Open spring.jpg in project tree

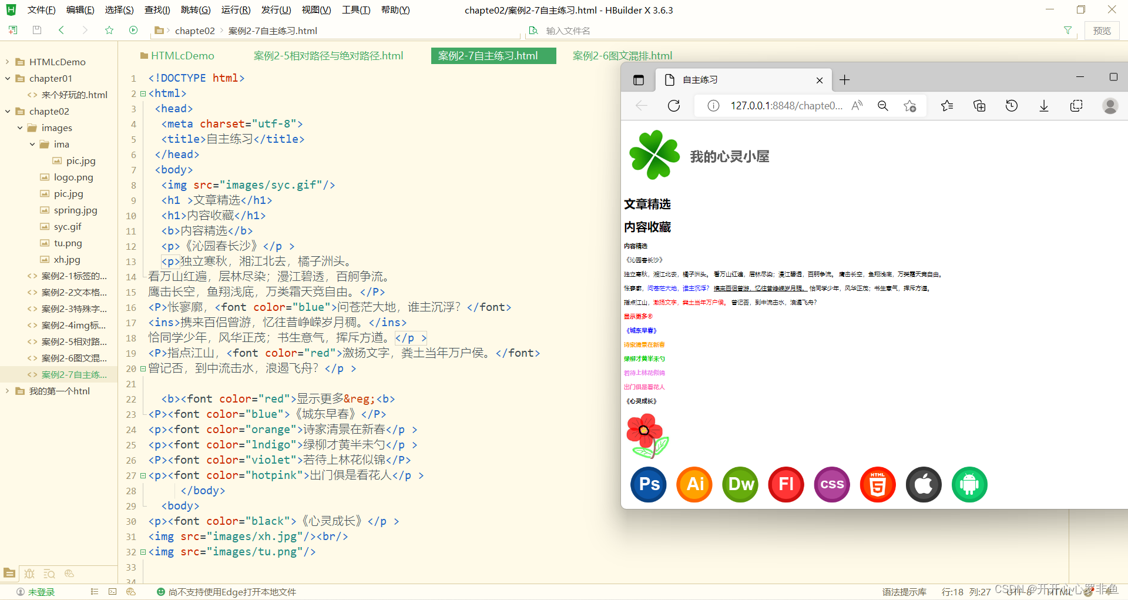tap(75, 210)
